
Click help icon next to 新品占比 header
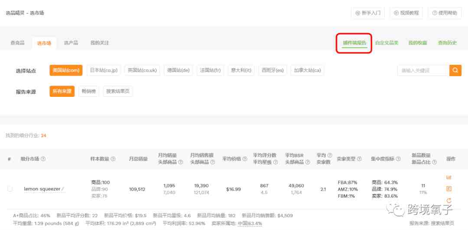click(x=434, y=163)
